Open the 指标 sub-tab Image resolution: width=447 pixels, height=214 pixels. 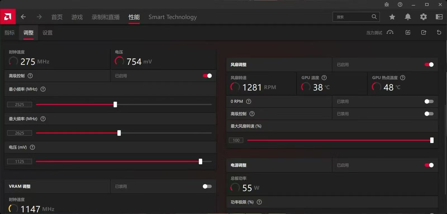9,33
